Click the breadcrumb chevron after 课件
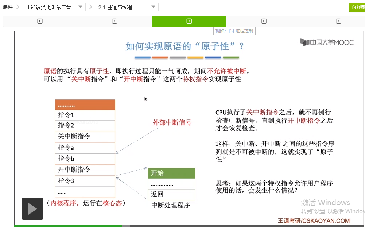 point(18,7)
